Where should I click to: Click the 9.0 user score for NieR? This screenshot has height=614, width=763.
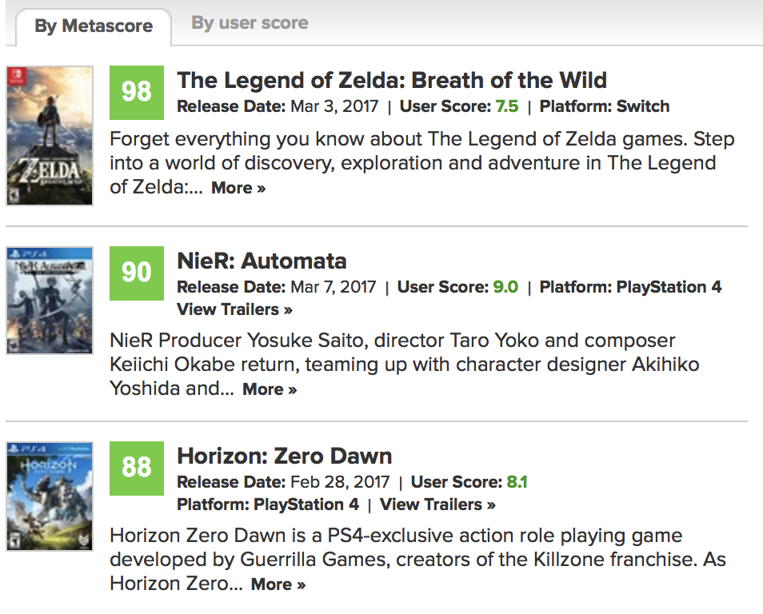point(505,286)
